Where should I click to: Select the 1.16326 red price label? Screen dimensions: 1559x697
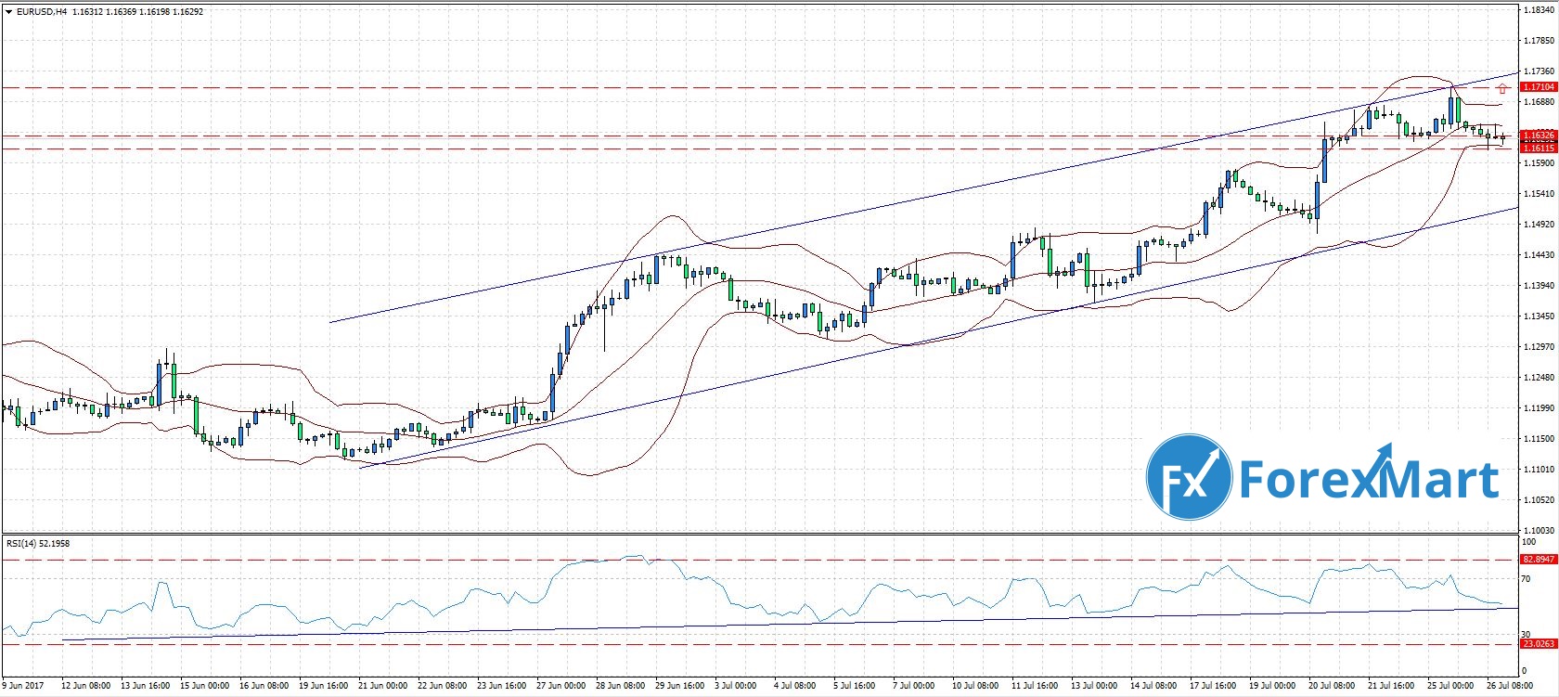[x=1538, y=136]
